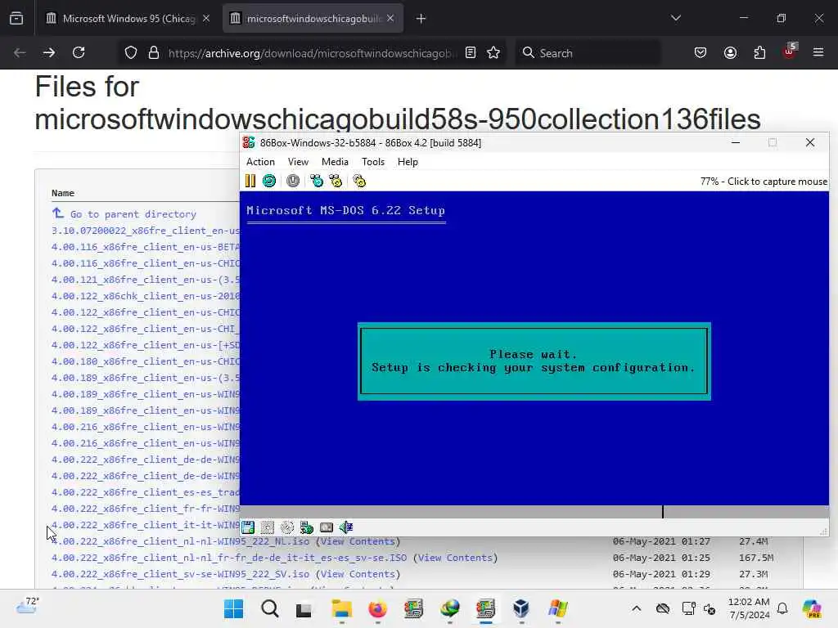
Task: Open the 4.00.122_x86chk_client_en-us file link
Action: coord(146,296)
